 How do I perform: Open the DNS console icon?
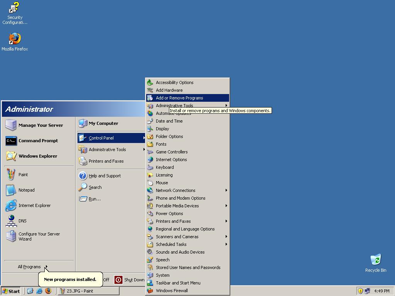click(11, 221)
